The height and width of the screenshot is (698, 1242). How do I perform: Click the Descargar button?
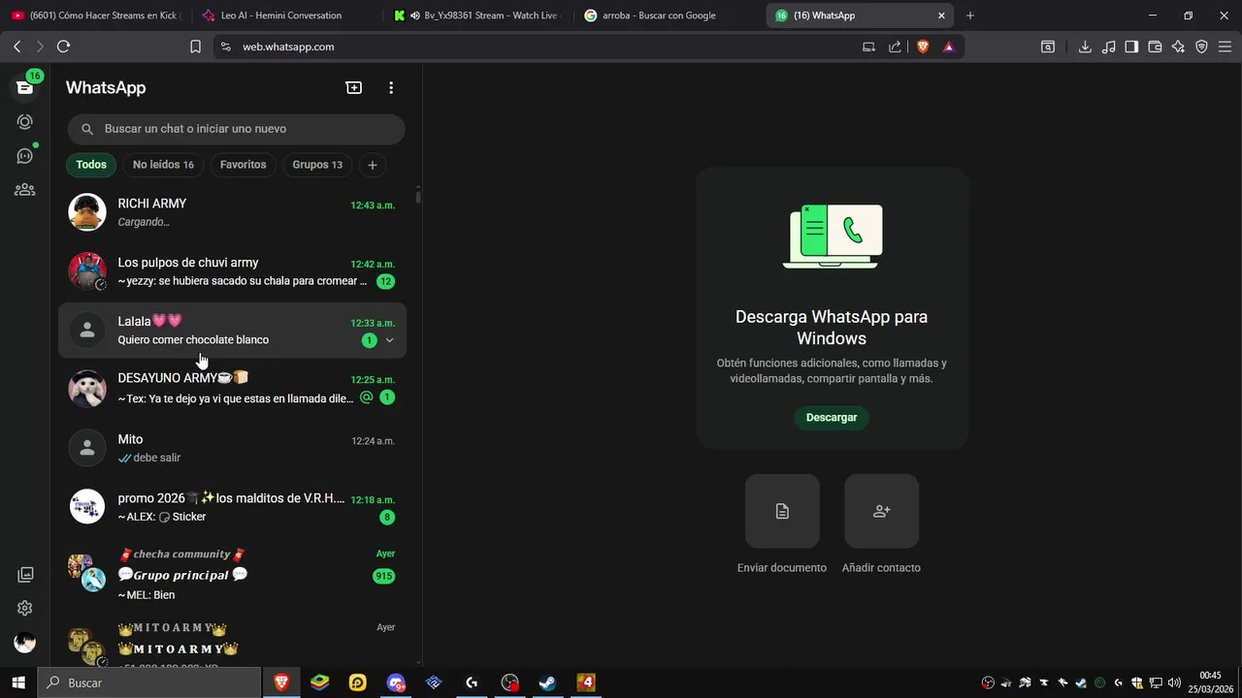coord(832,418)
